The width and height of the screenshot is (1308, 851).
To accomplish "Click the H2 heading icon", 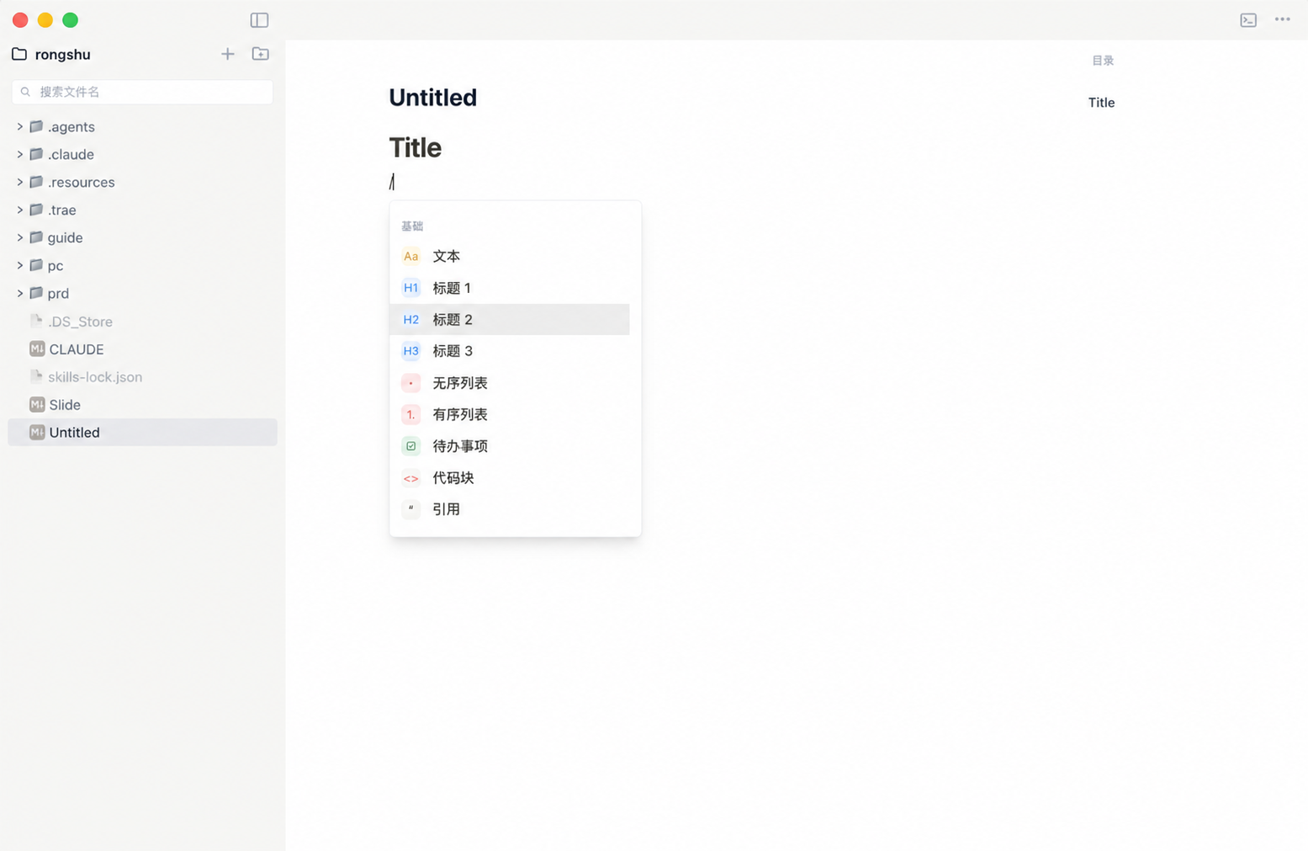I will (x=410, y=320).
